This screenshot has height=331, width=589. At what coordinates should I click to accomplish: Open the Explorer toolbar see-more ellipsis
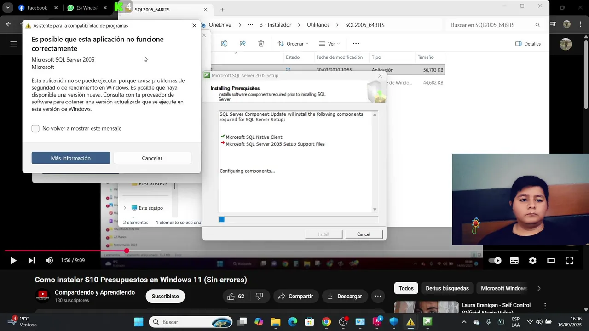(356, 44)
